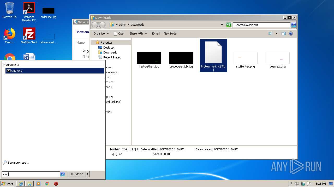Open Internet Explorer from the taskbar

[21, 184]
